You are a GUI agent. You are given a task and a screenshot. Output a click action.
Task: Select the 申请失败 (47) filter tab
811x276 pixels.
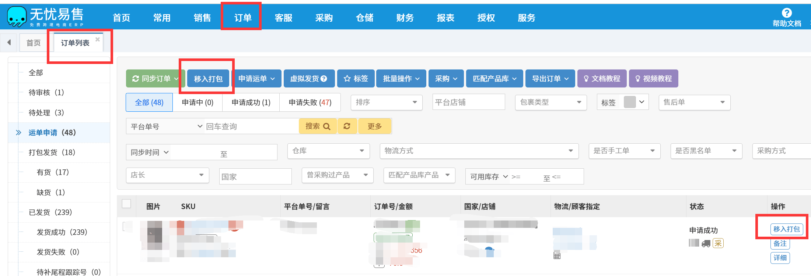click(310, 102)
